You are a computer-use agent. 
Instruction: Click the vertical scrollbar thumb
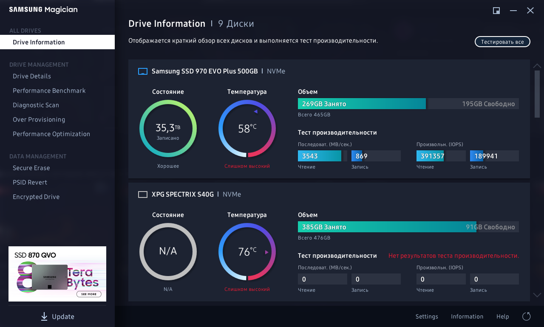coord(537,94)
